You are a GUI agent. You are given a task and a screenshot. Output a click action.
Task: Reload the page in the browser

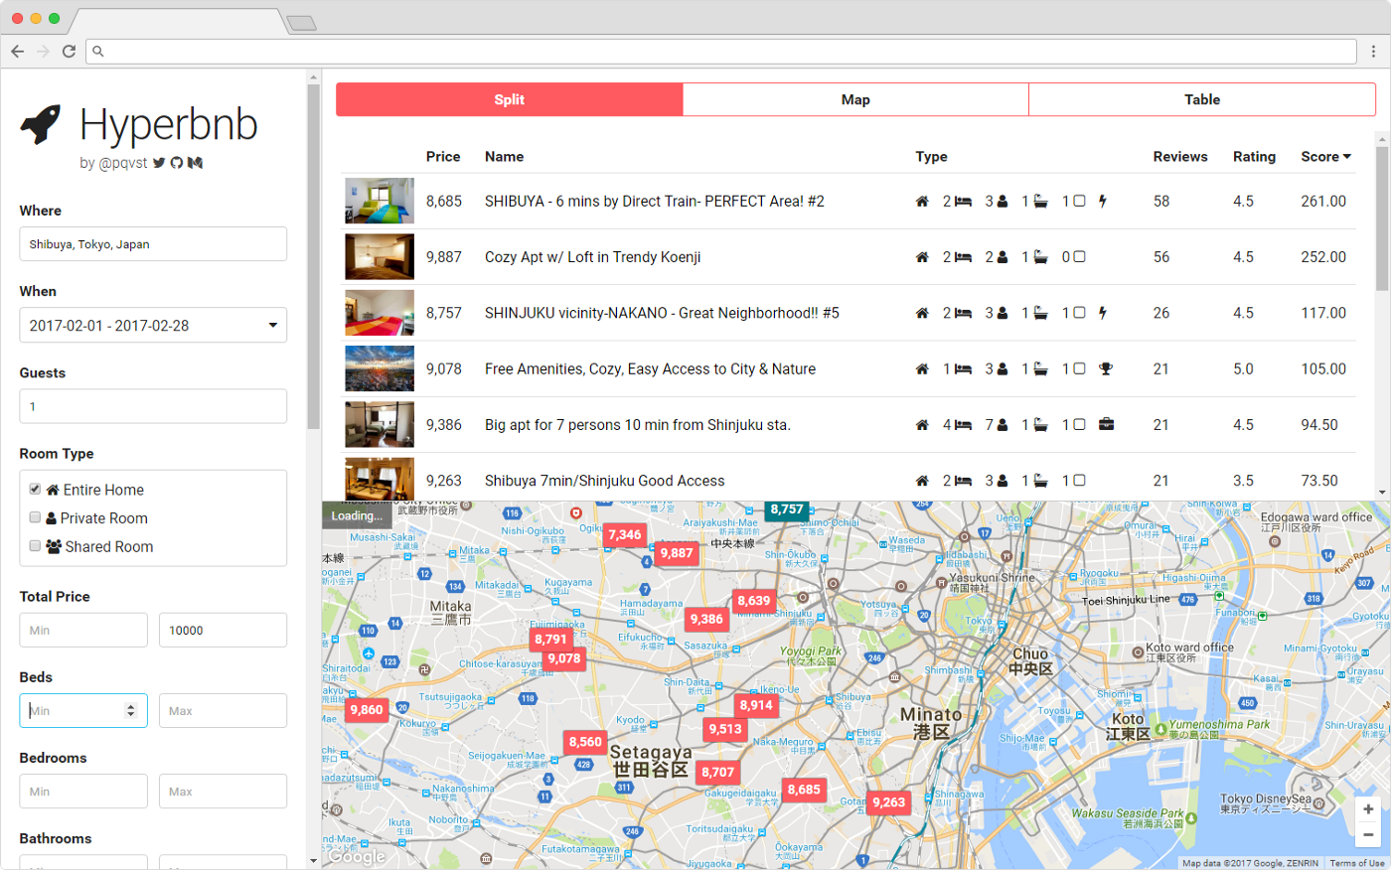[x=69, y=51]
